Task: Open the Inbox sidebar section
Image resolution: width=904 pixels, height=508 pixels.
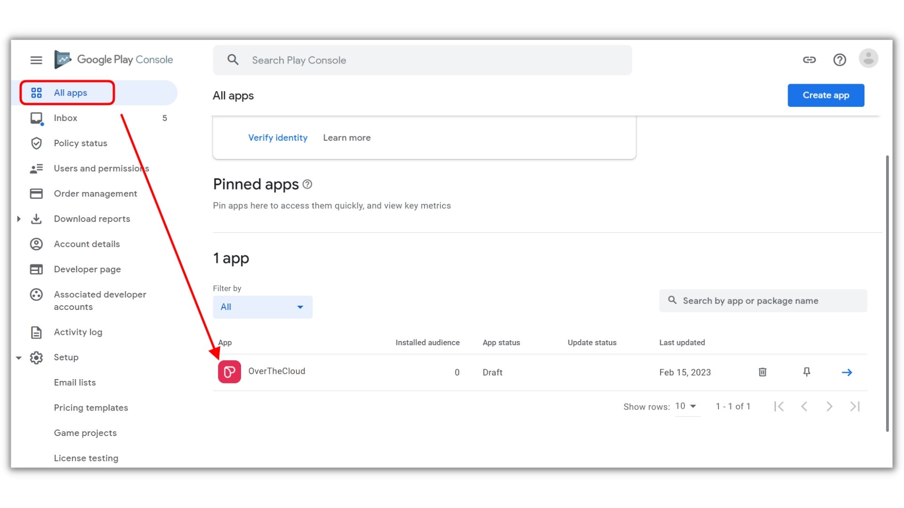Action: 65,118
